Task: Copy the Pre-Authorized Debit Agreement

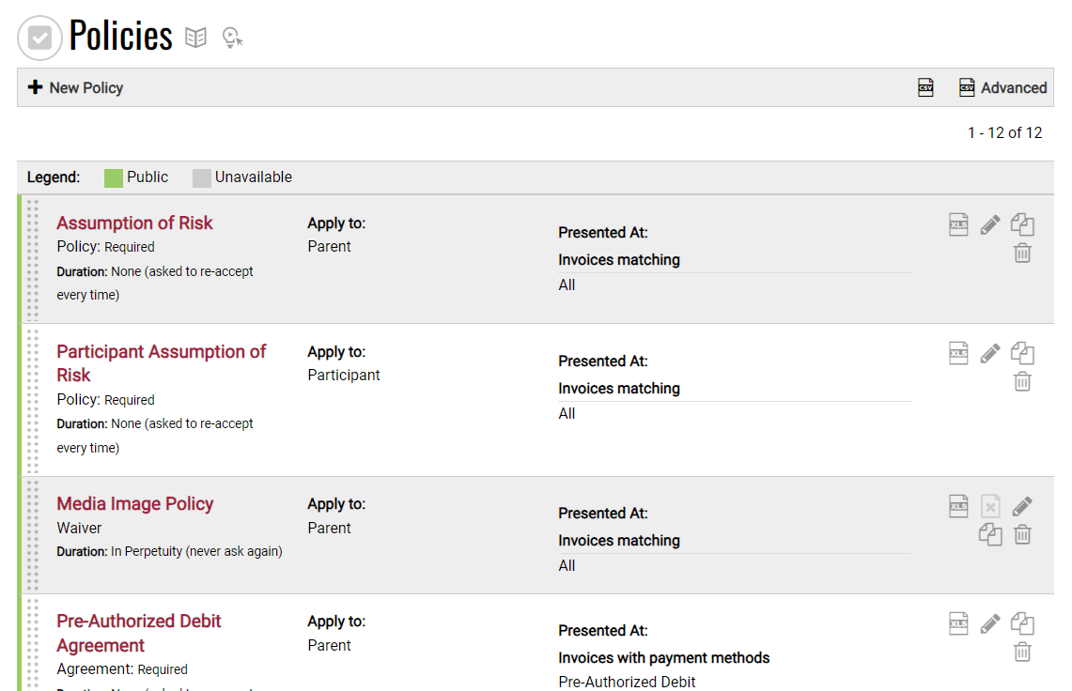Action: (x=1023, y=623)
